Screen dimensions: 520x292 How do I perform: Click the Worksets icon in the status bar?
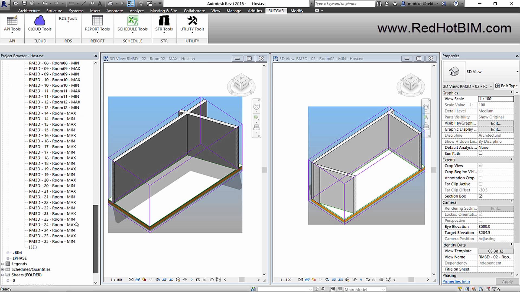pos(253,289)
